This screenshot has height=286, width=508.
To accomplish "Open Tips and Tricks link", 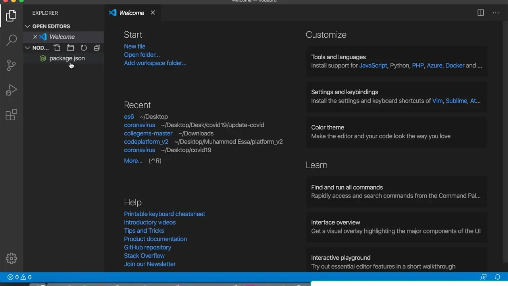I will click(144, 231).
